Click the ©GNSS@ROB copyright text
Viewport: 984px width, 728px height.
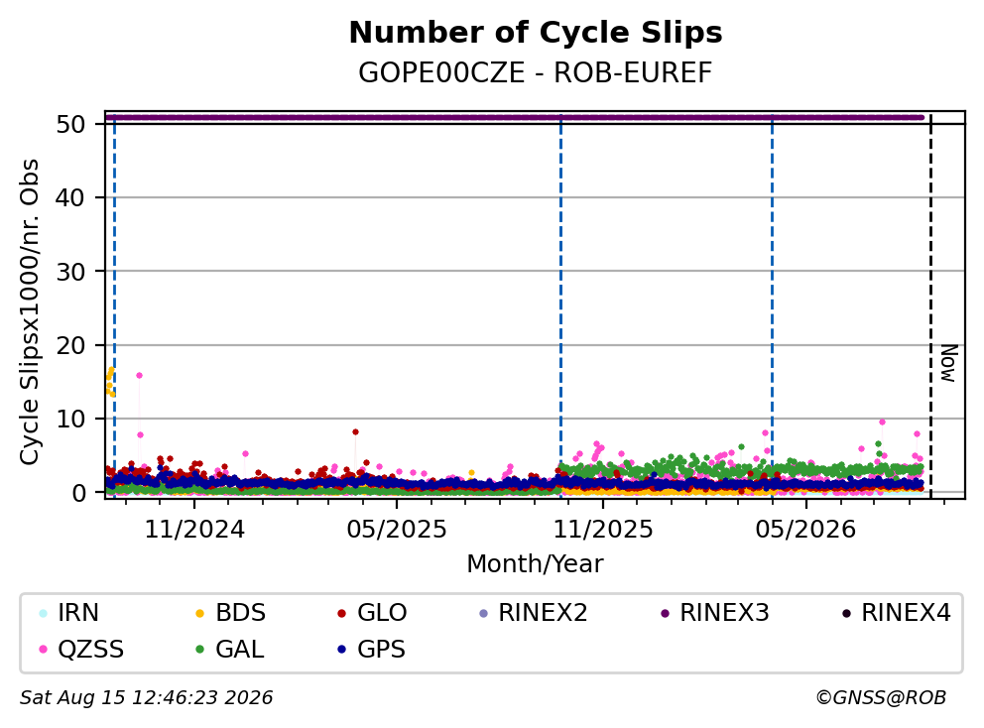point(881,698)
